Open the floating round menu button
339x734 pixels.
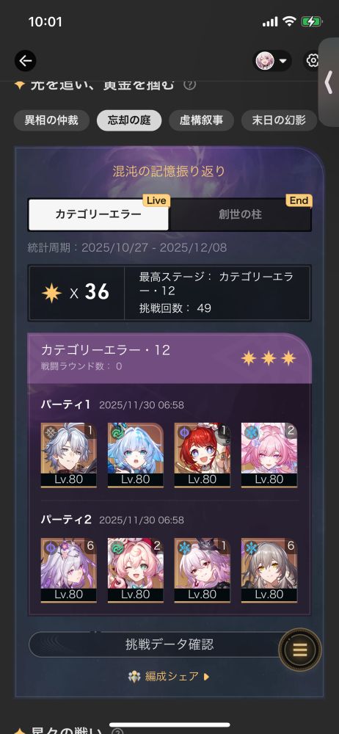(x=299, y=650)
